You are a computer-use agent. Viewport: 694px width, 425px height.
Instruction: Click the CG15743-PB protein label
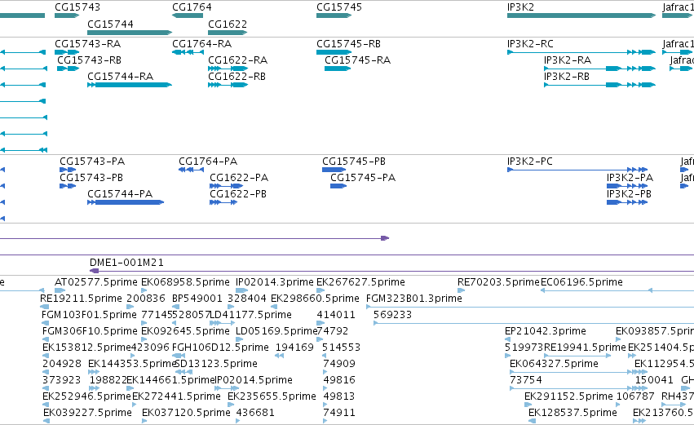coord(91,178)
